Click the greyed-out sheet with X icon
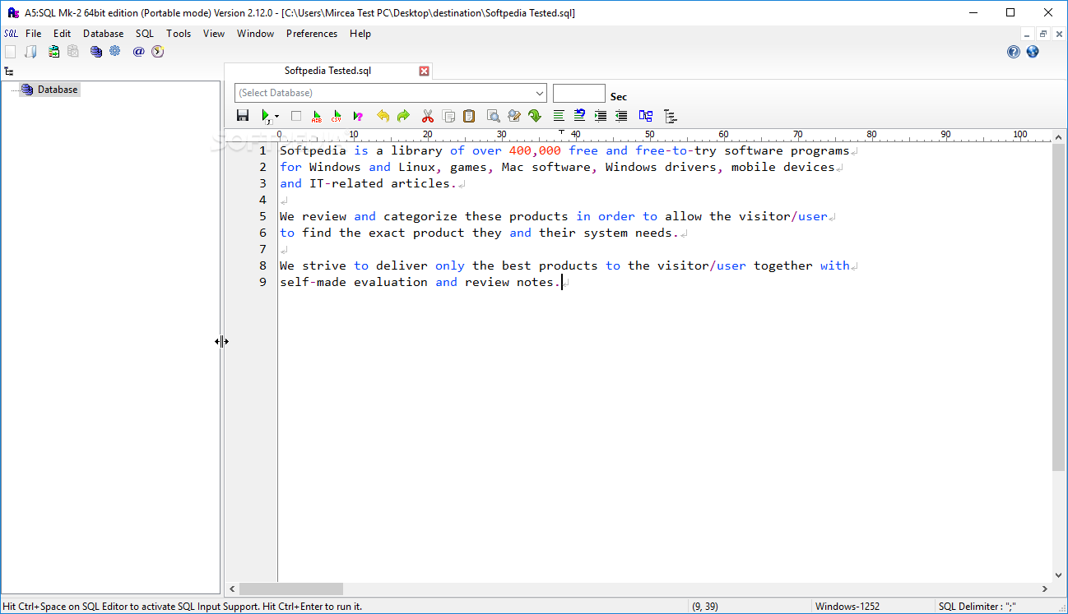 pos(73,52)
